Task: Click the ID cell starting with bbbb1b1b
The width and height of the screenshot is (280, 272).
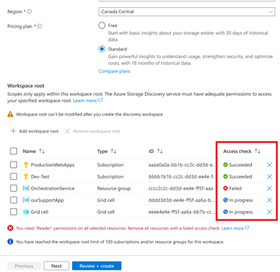Action: pyautogui.click(x=182, y=176)
